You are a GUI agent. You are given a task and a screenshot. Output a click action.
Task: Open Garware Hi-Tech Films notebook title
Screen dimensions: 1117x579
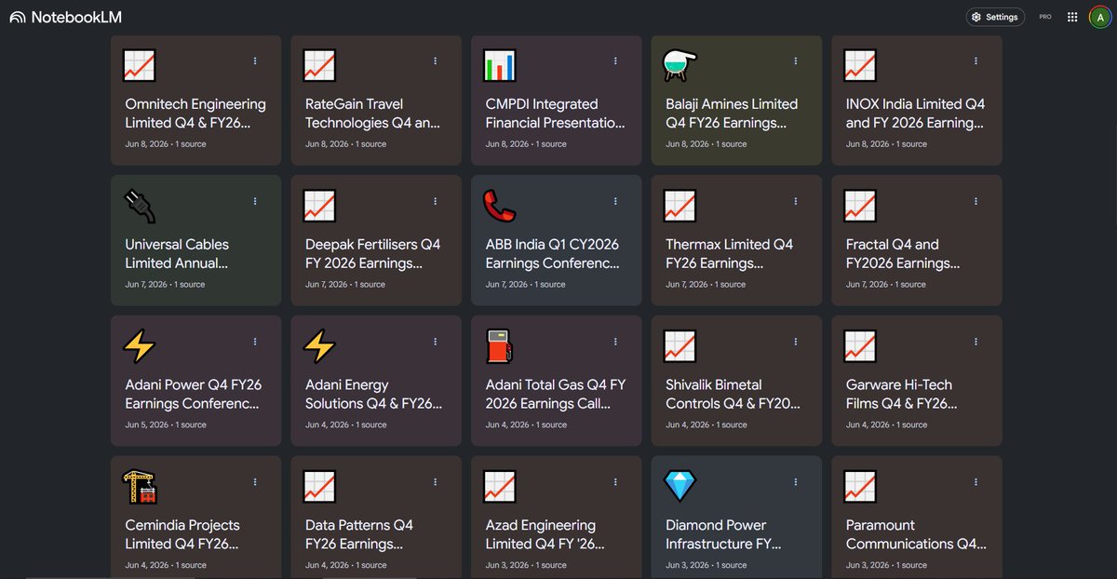tap(901, 394)
